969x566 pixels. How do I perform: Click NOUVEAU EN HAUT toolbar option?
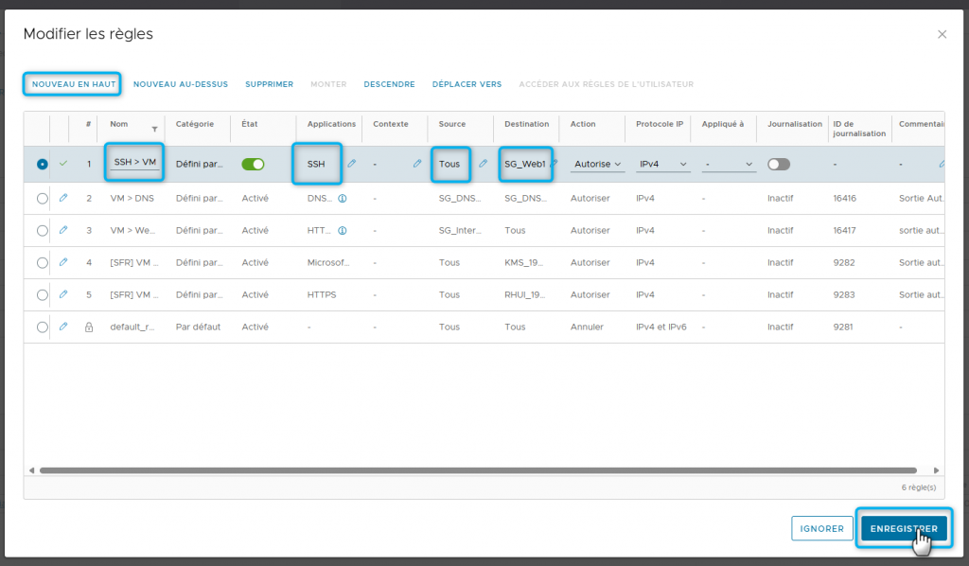click(x=73, y=84)
